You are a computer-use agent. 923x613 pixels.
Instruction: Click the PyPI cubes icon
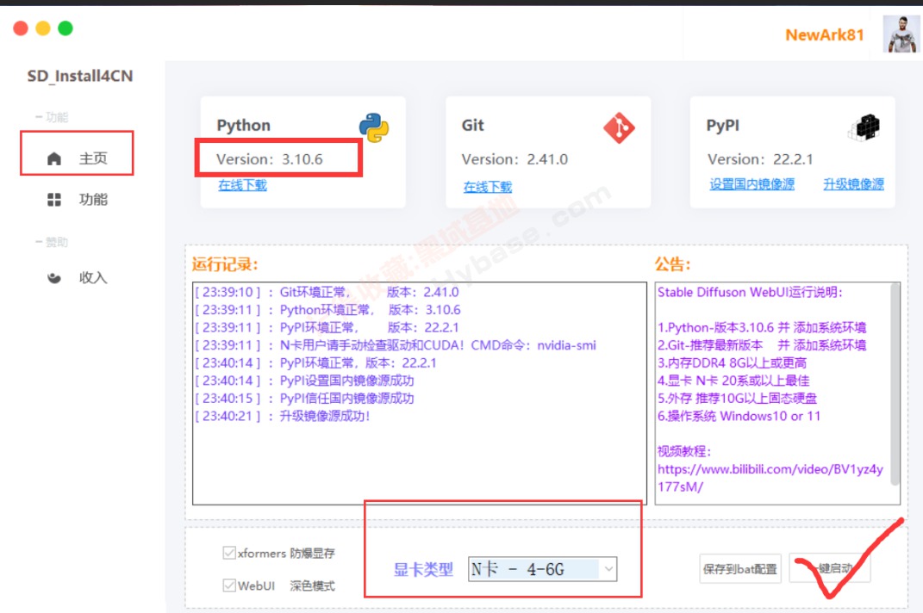point(864,127)
